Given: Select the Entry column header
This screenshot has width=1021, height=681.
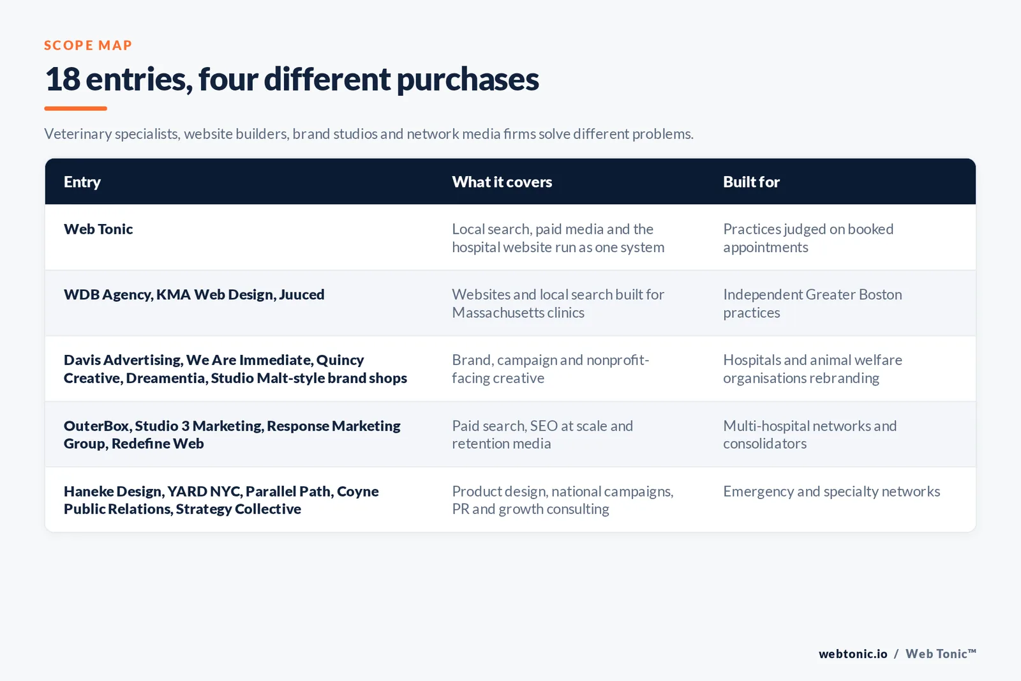Looking at the screenshot, I should 82,182.
